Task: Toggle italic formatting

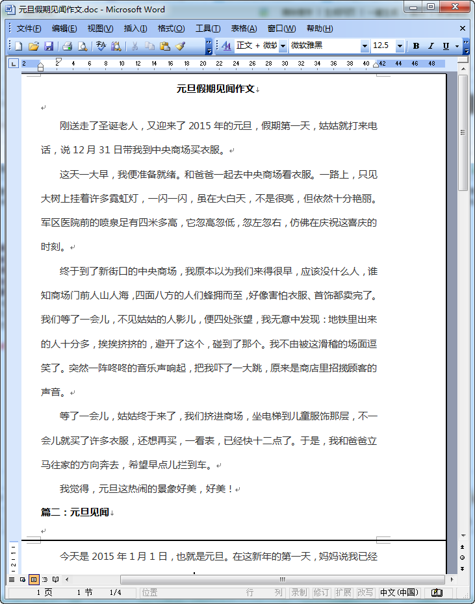Action: [x=431, y=46]
